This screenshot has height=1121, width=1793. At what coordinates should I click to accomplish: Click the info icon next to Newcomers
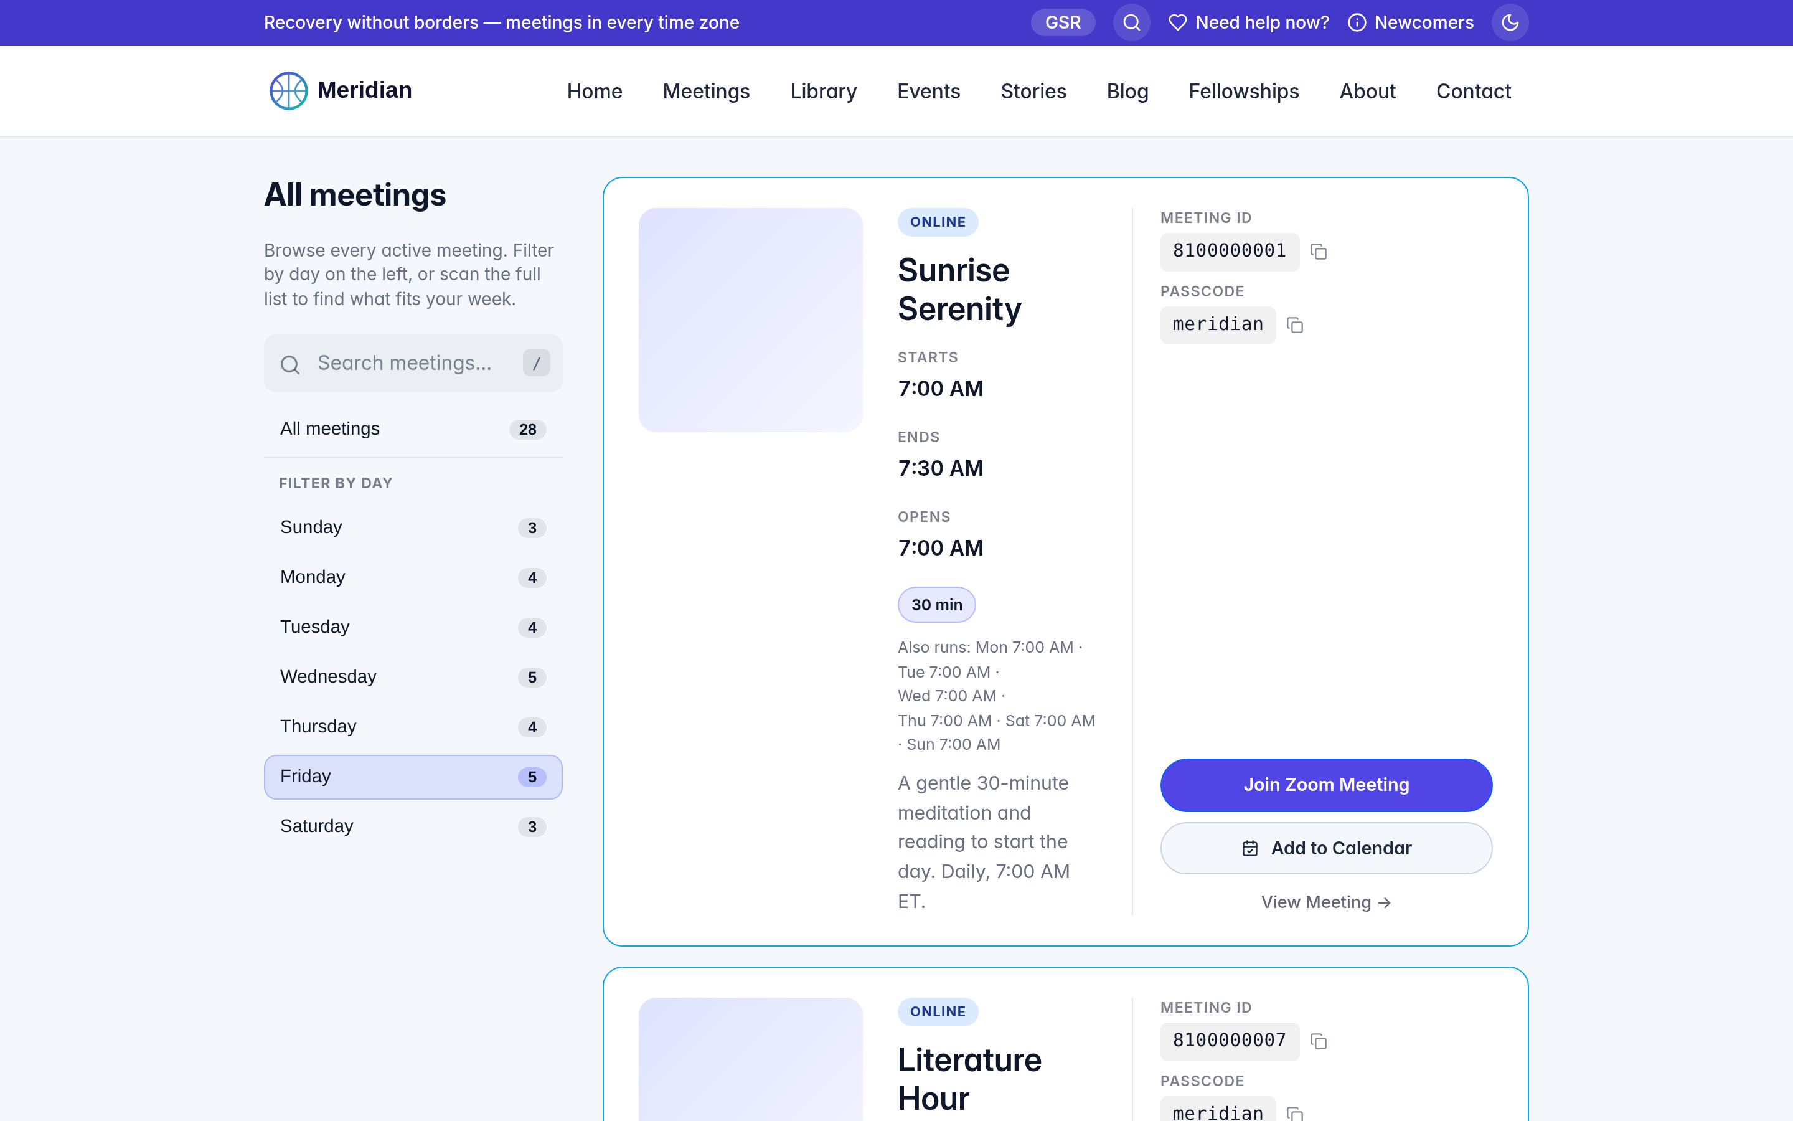tap(1357, 22)
